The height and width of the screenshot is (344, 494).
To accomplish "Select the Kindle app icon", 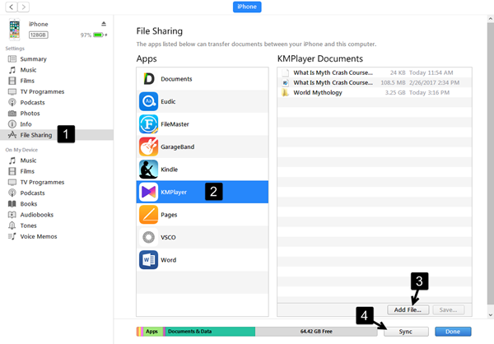I will (148, 170).
